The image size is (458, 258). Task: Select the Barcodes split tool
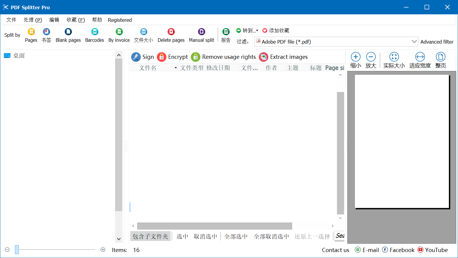pos(95,35)
